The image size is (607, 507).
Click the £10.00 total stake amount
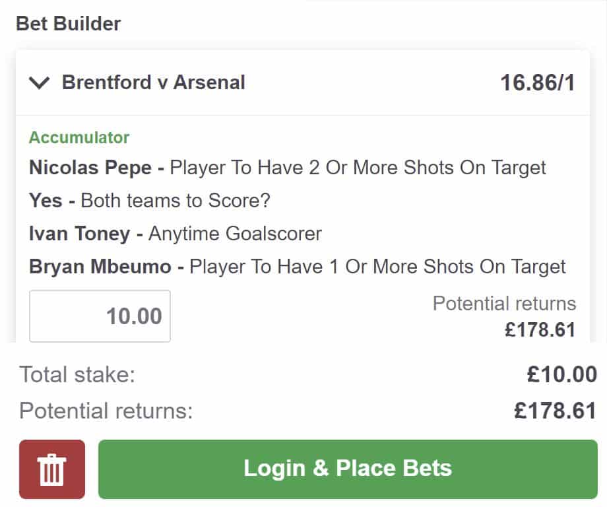click(x=561, y=374)
